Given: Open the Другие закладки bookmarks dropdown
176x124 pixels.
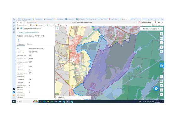Looking at the screenshot, I should [x=157, y=25].
